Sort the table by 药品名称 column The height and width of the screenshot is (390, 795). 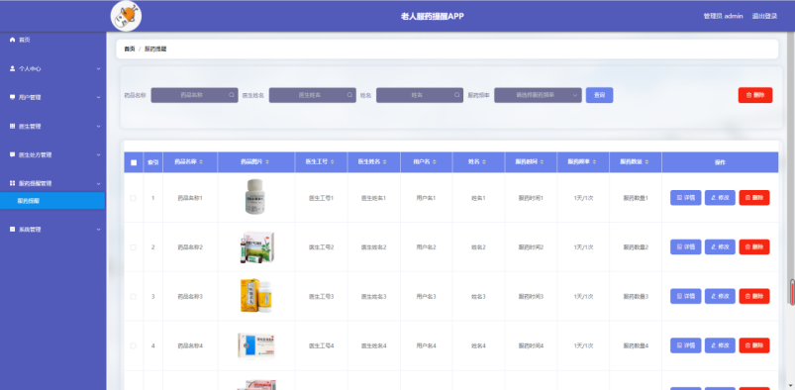coord(201,162)
